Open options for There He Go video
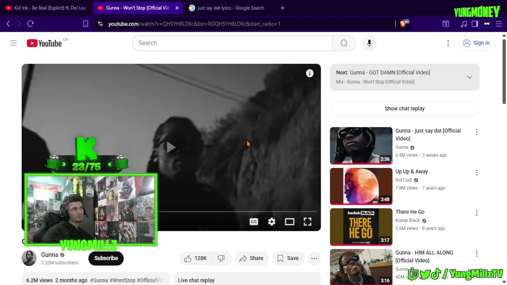507x285 pixels. coord(477,213)
